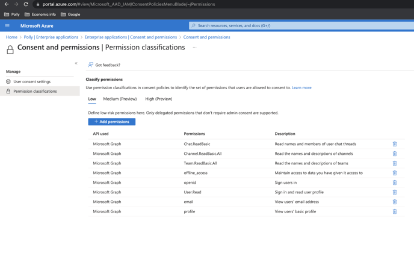Select the openid permission text
Screen dimensions: 414x256
point(190,183)
